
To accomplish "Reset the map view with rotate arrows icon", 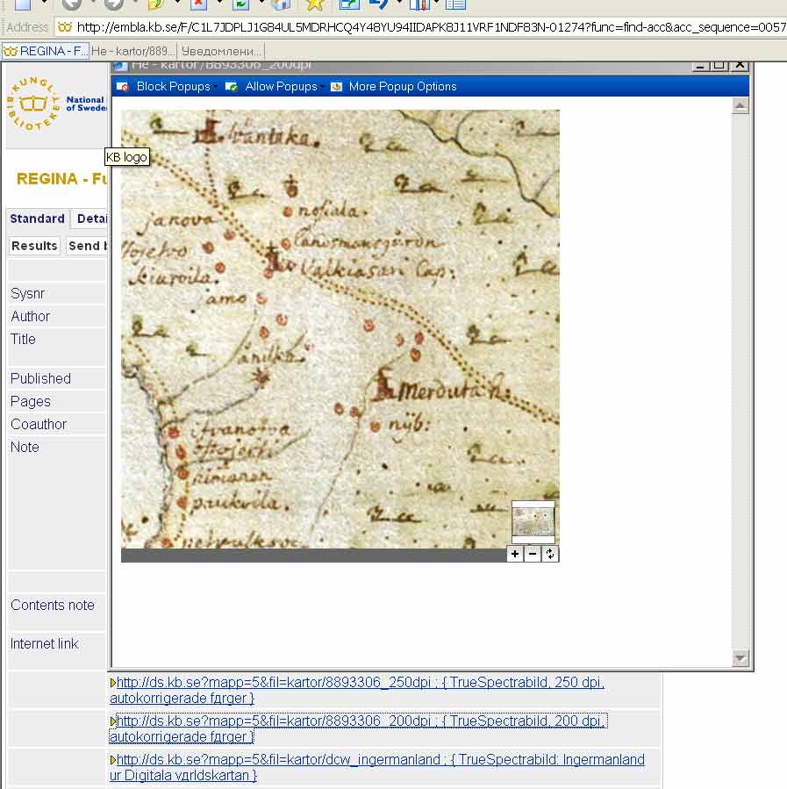I will (x=550, y=554).
